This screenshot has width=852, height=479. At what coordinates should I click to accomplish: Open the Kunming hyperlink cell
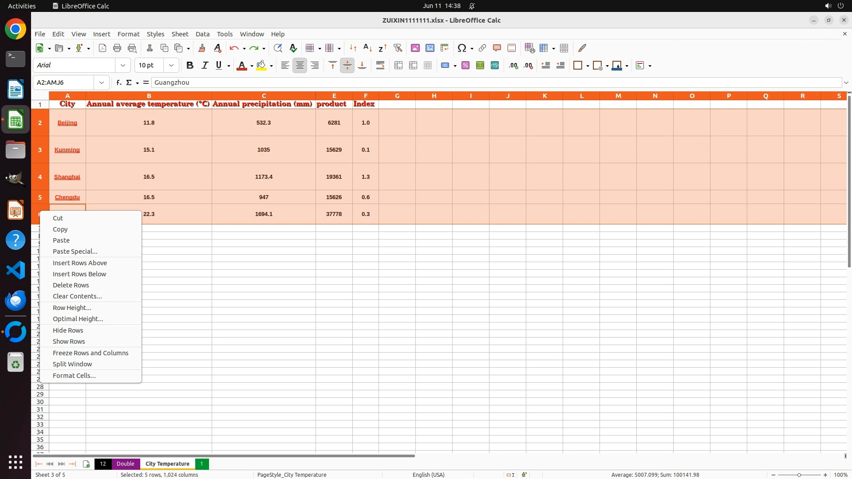[x=67, y=150]
